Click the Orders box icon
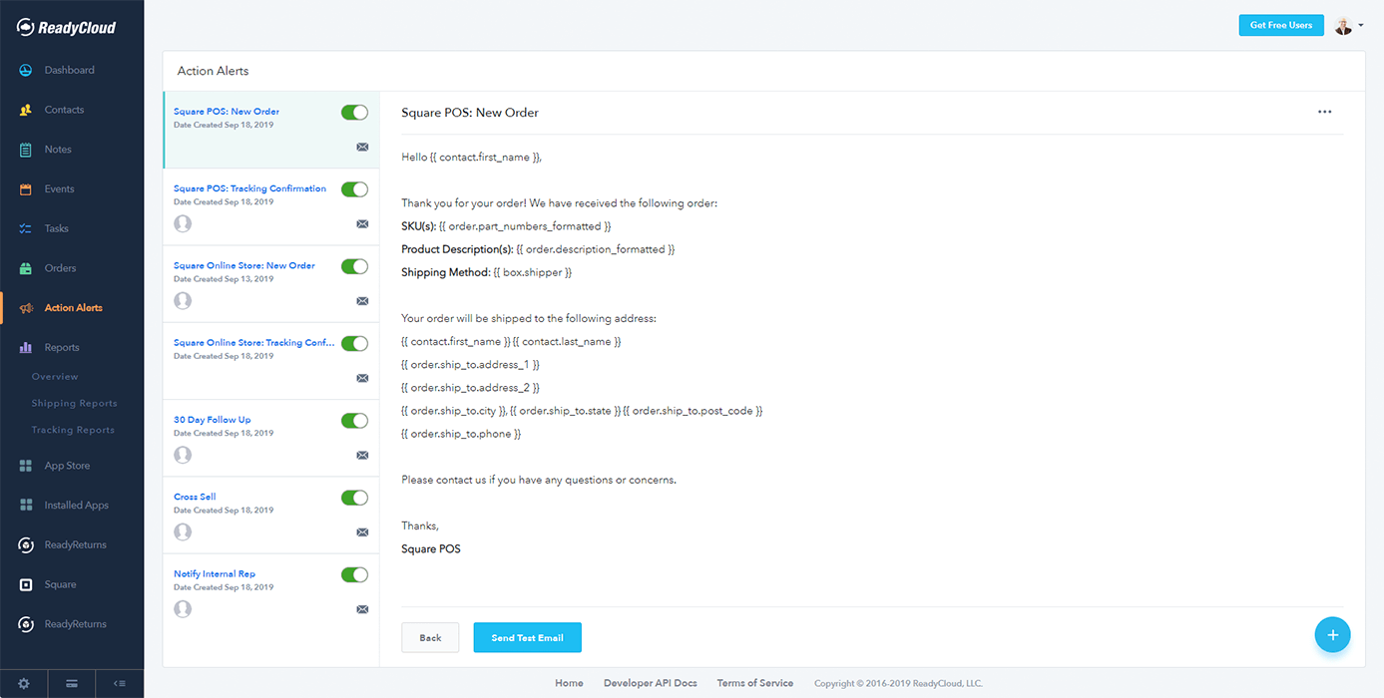This screenshot has width=1384, height=698. (26, 268)
